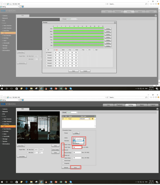This screenshot has width=160, height=185.
Task: Delete Rule1 using the trash icon
Action: pos(92,119)
